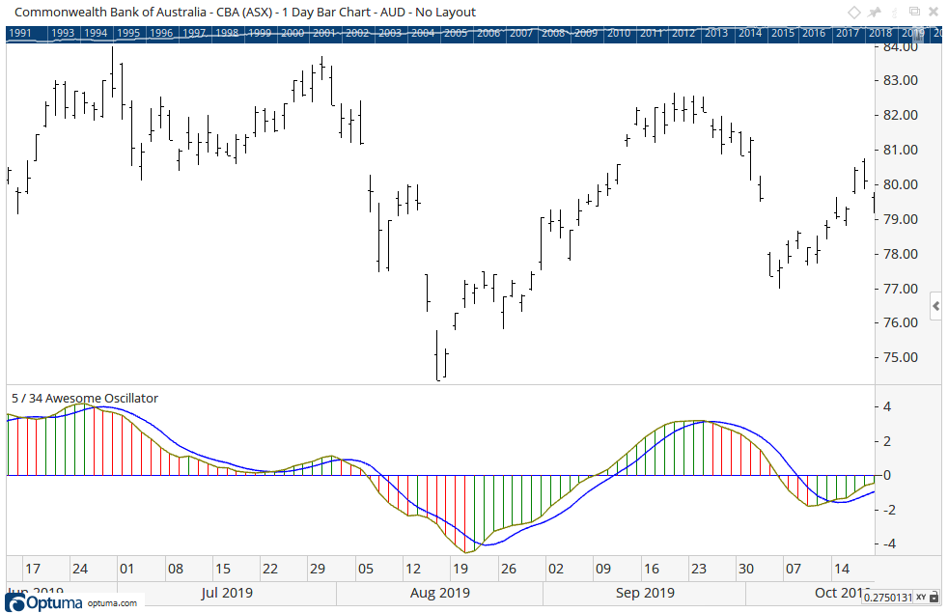Pin the chart with pushpin icon
The image size is (948, 613).
pos(875,13)
